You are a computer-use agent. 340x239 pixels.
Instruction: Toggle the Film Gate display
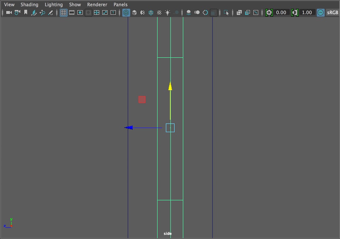click(x=71, y=13)
